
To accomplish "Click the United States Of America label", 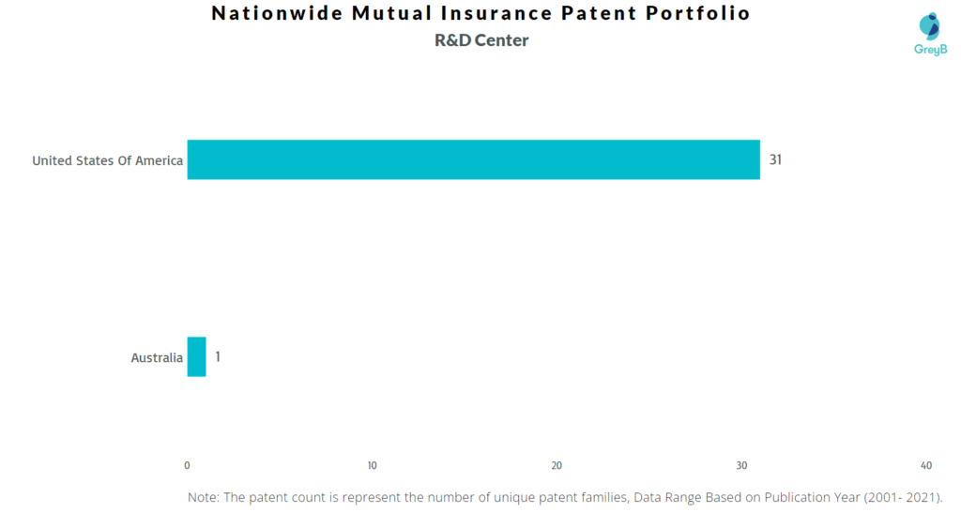I will (107, 160).
